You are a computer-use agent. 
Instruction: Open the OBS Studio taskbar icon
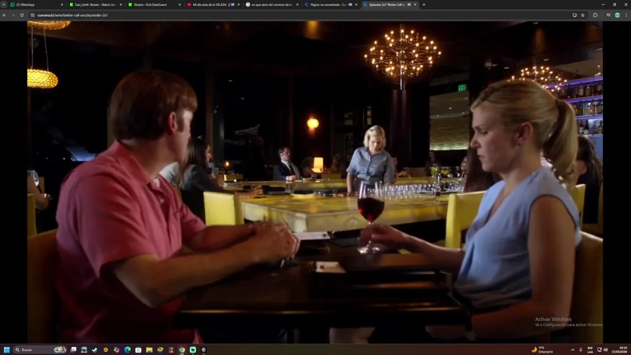tap(204, 350)
